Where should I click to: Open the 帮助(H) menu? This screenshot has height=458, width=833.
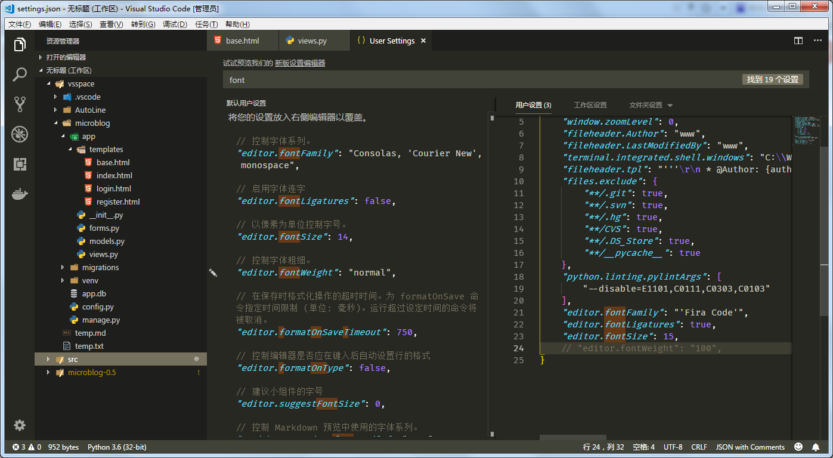click(x=237, y=24)
